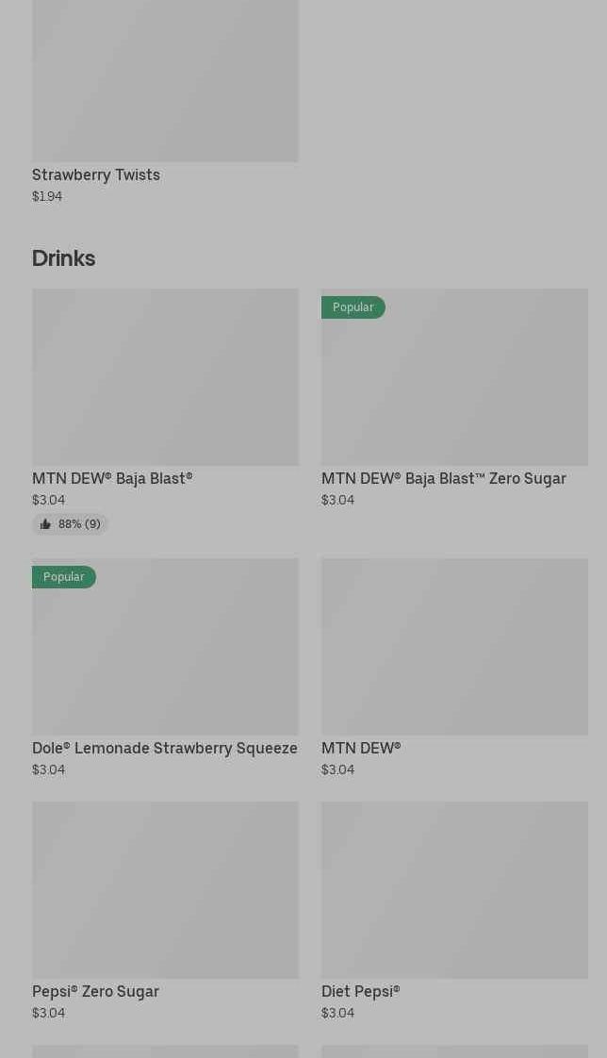Click the Drinks section heading

63,258
